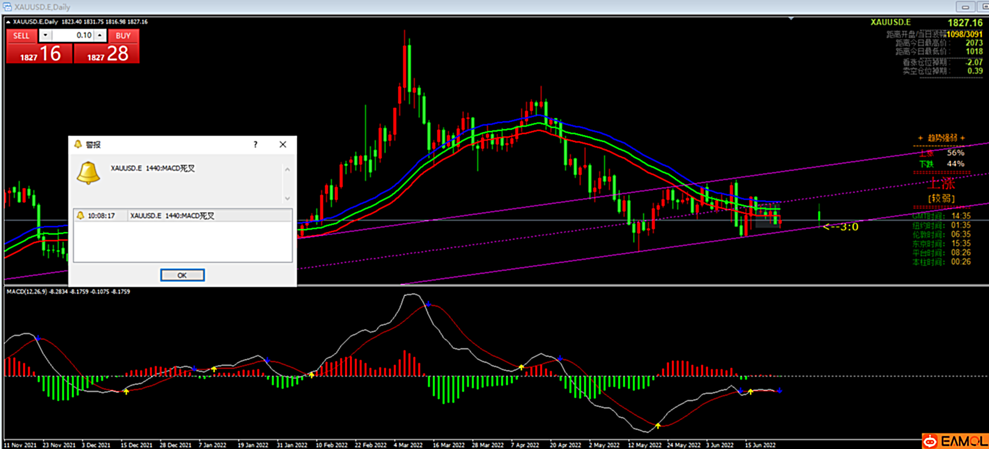Click the buy price 1827.28 tile
This screenshot has width=989, height=449.
tap(107, 54)
